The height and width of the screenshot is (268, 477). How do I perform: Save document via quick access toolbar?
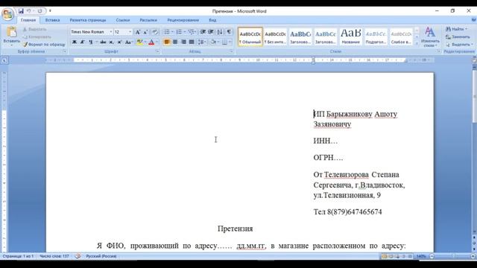(x=21, y=11)
